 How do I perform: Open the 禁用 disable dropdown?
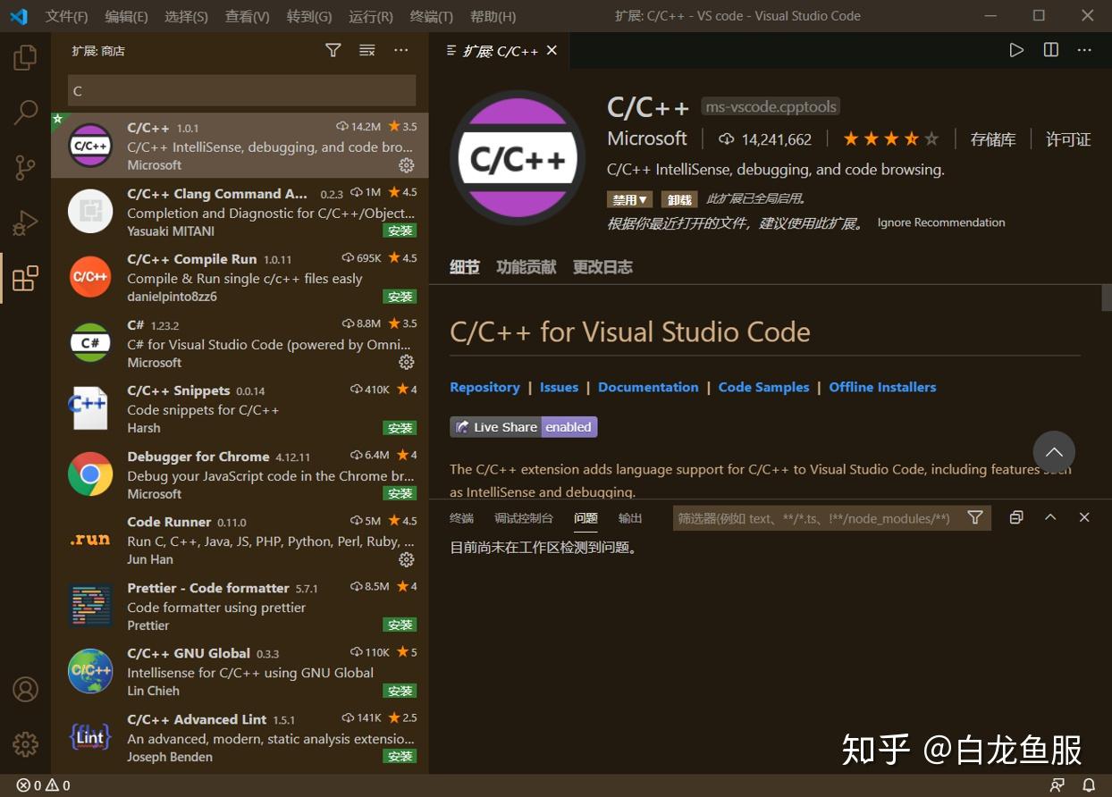[629, 198]
